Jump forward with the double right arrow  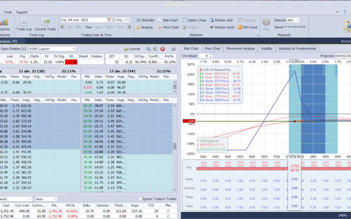pyautogui.click(x=129, y=27)
